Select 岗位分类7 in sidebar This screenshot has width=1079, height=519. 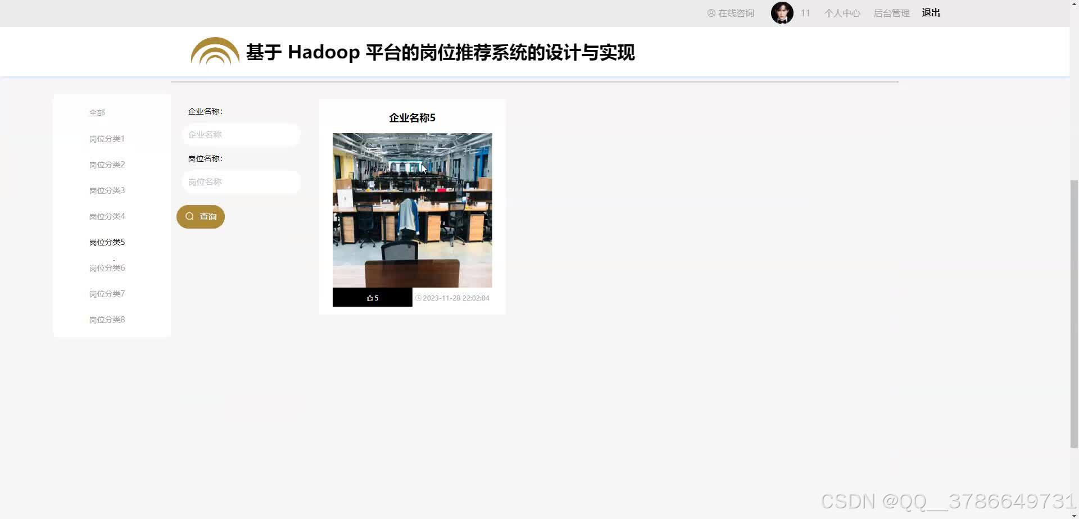pos(107,294)
